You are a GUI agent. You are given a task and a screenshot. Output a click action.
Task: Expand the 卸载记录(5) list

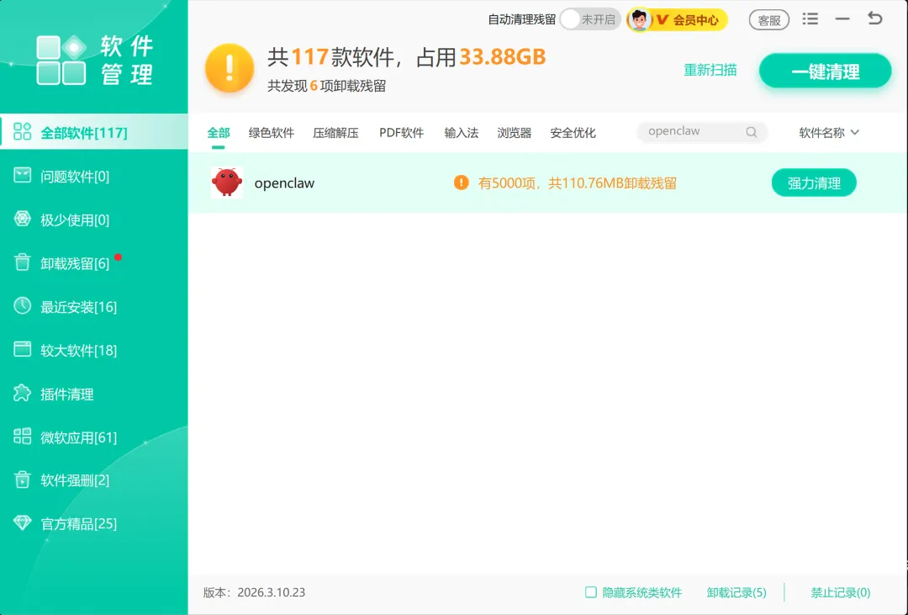[x=736, y=592]
